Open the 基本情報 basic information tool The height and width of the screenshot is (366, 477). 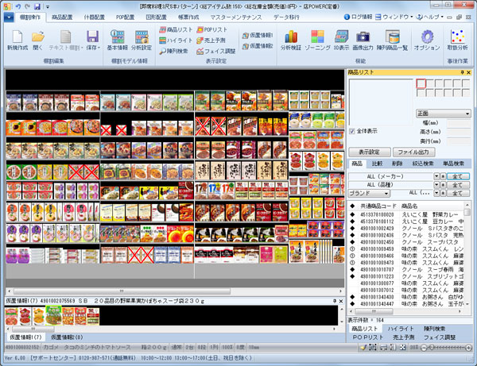[x=117, y=40]
